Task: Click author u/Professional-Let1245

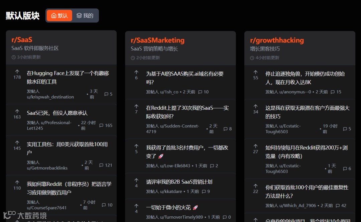Action: point(49,125)
